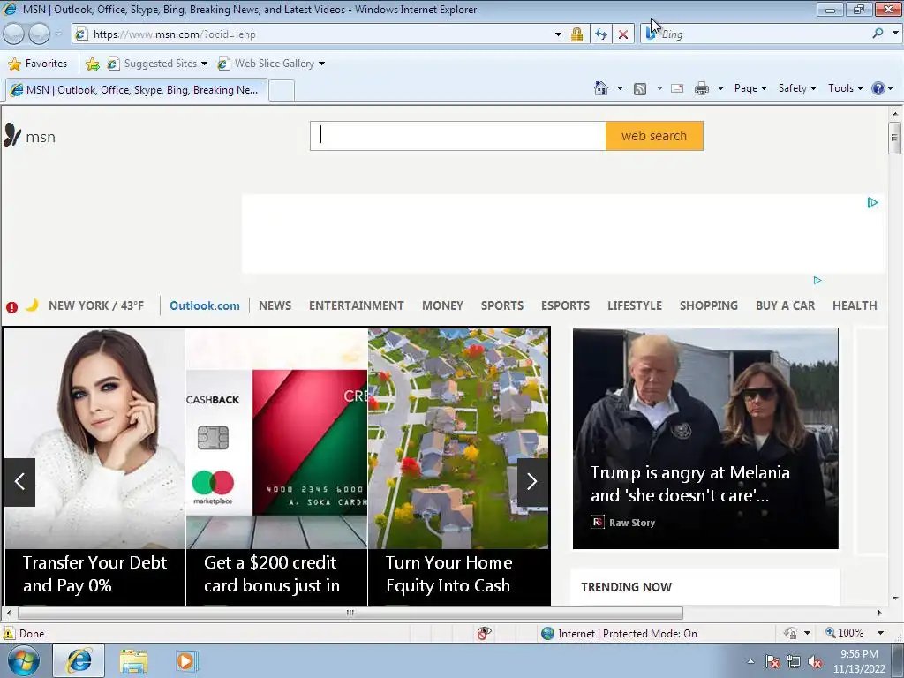Click the web search button

click(x=654, y=136)
